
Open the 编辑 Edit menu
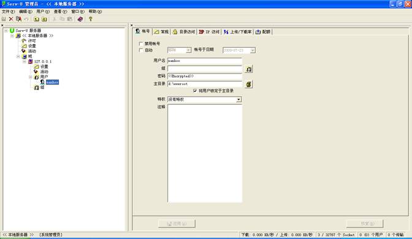pyautogui.click(x=26, y=12)
